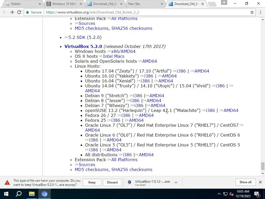The image size is (265, 199).
Task: Click AMD64 link for Ubuntu 17.04 Zesty
Action: pos(202,71)
